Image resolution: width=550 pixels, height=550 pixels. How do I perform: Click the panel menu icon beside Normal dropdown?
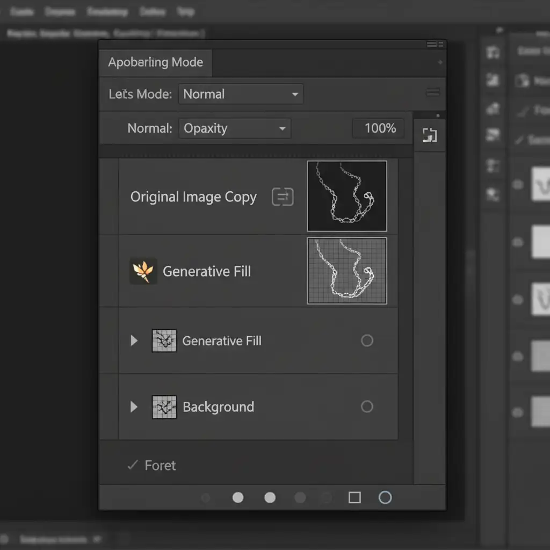point(433,93)
